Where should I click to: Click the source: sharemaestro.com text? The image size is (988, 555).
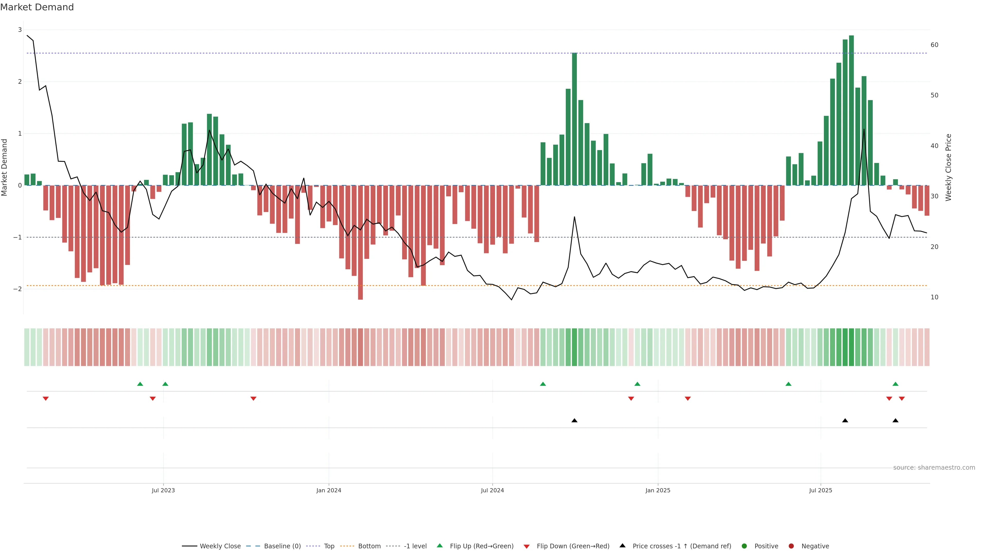point(934,467)
